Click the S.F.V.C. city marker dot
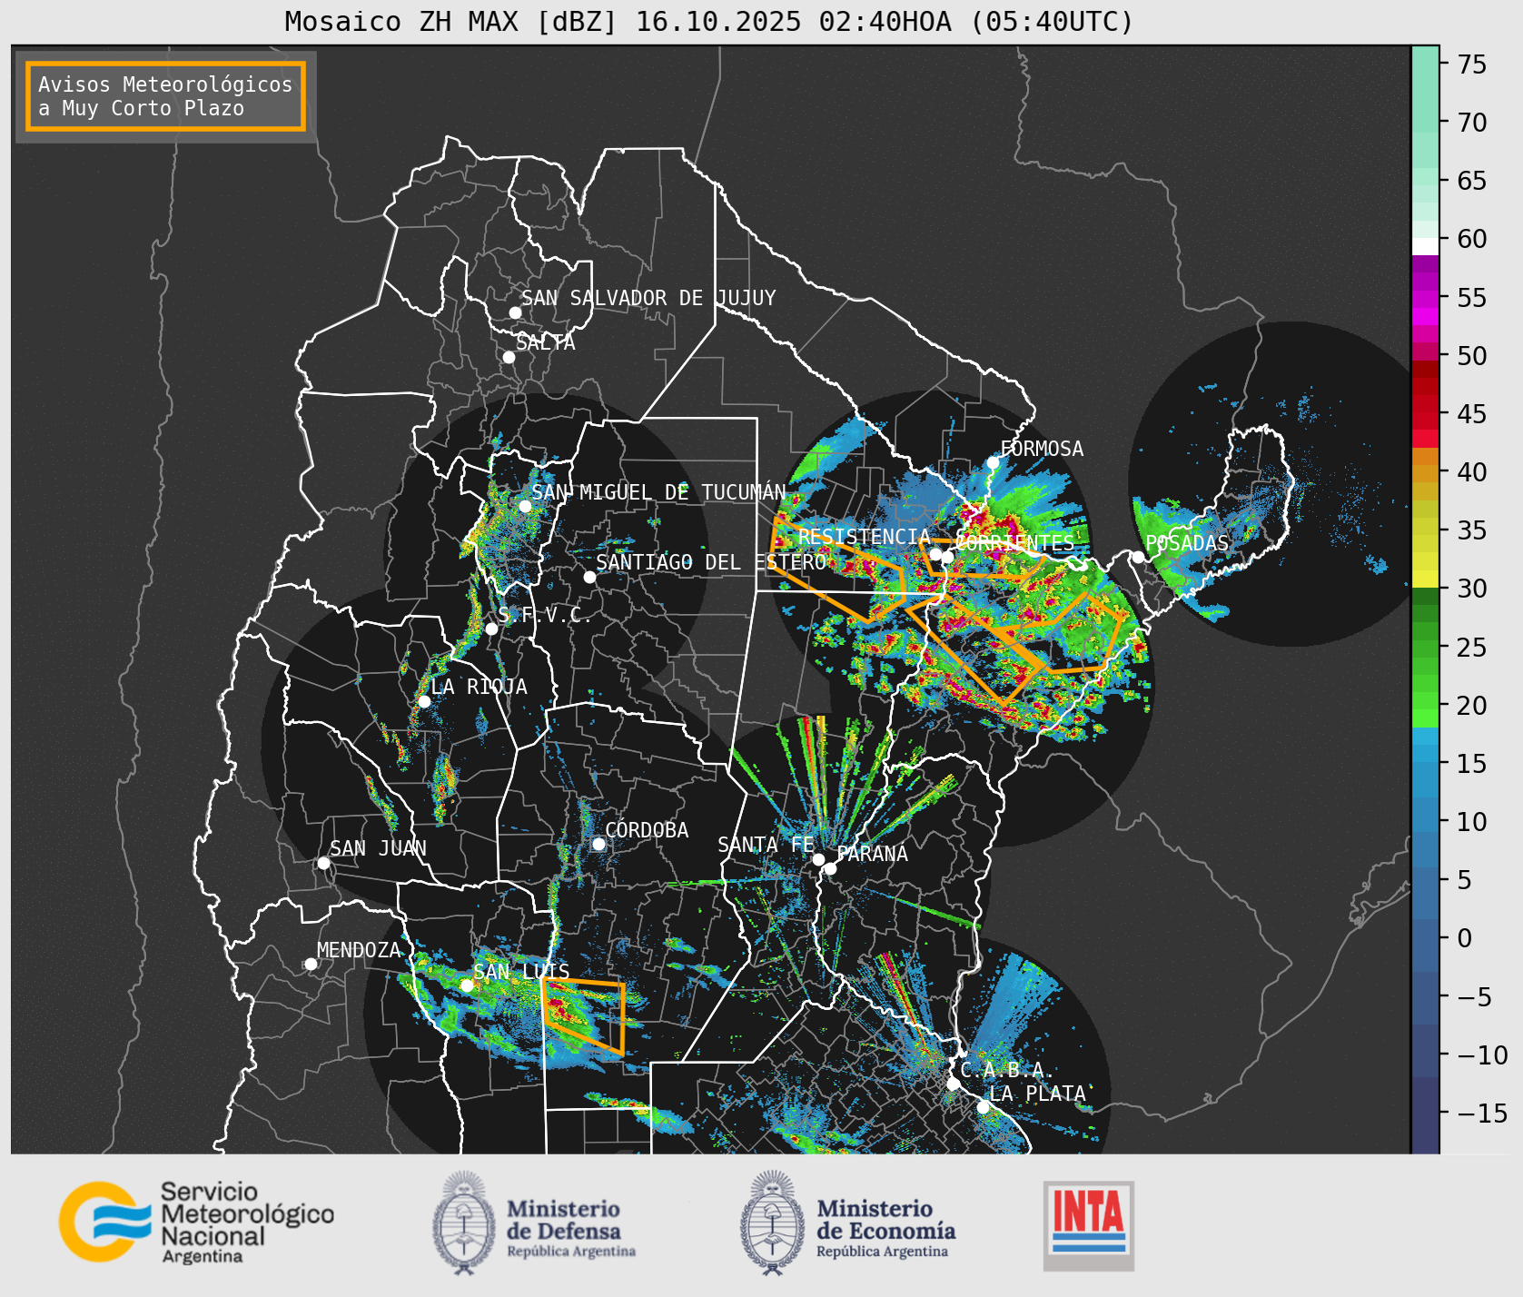Image resolution: width=1523 pixels, height=1297 pixels. (x=491, y=629)
